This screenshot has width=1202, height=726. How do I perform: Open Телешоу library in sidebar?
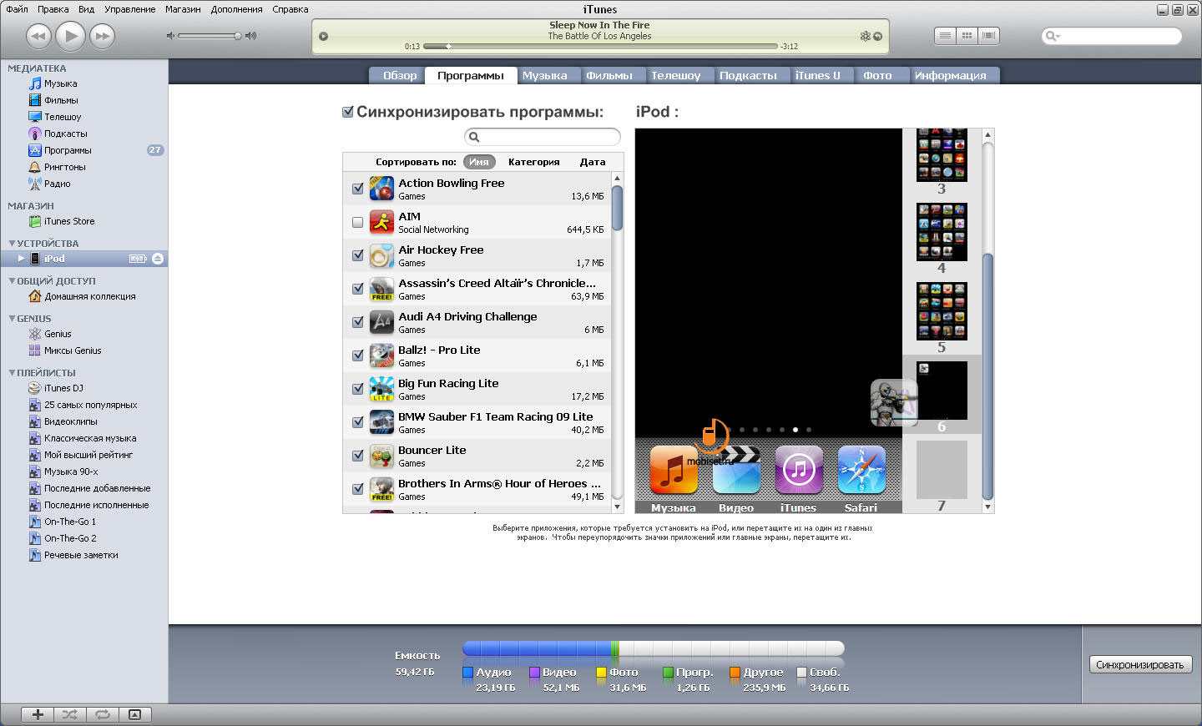tap(63, 117)
